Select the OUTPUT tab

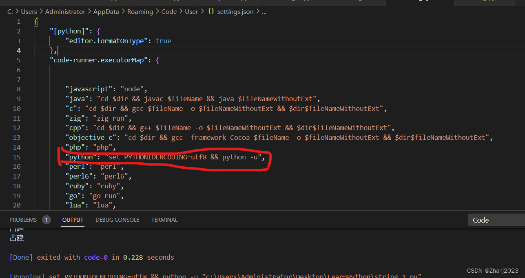coord(73,220)
